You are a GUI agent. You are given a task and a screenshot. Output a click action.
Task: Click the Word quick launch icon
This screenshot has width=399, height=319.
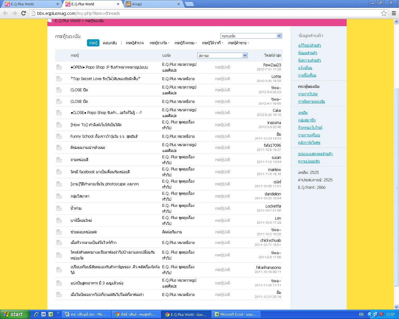[x=44, y=314]
